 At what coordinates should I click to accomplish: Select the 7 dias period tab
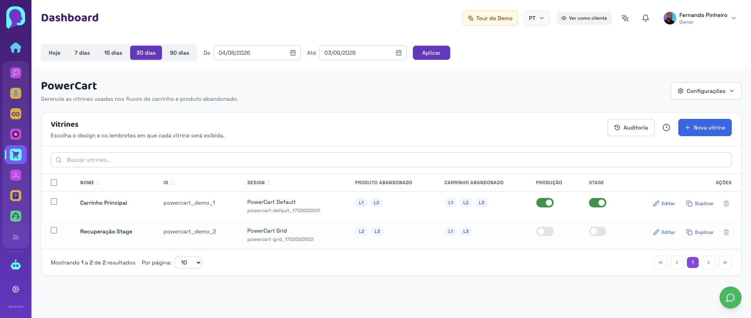[x=82, y=53]
